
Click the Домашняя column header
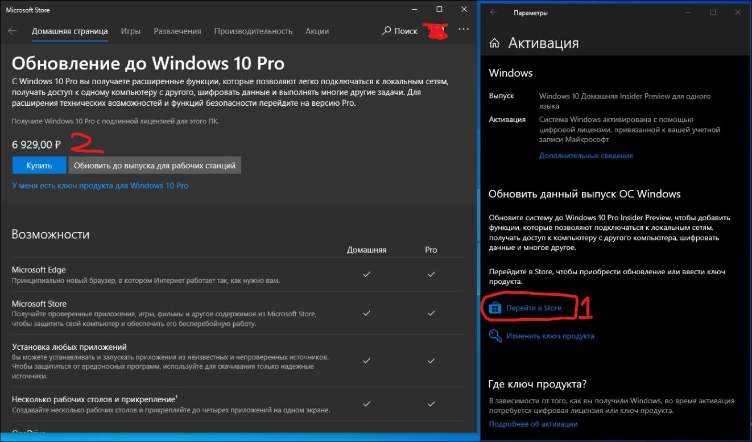(x=366, y=250)
